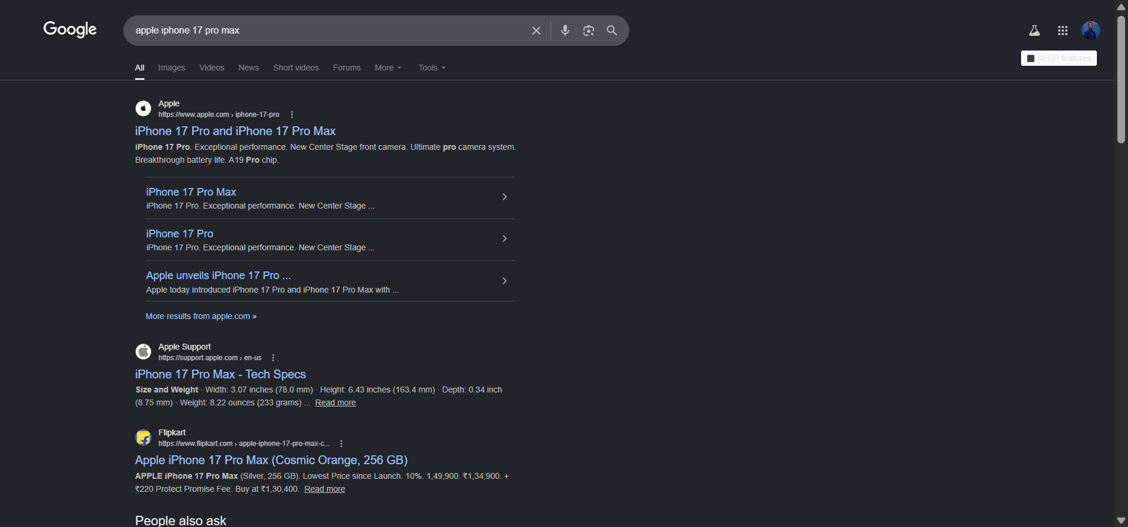Open Google account profile avatar
Image resolution: width=1128 pixels, height=527 pixels.
(x=1090, y=31)
